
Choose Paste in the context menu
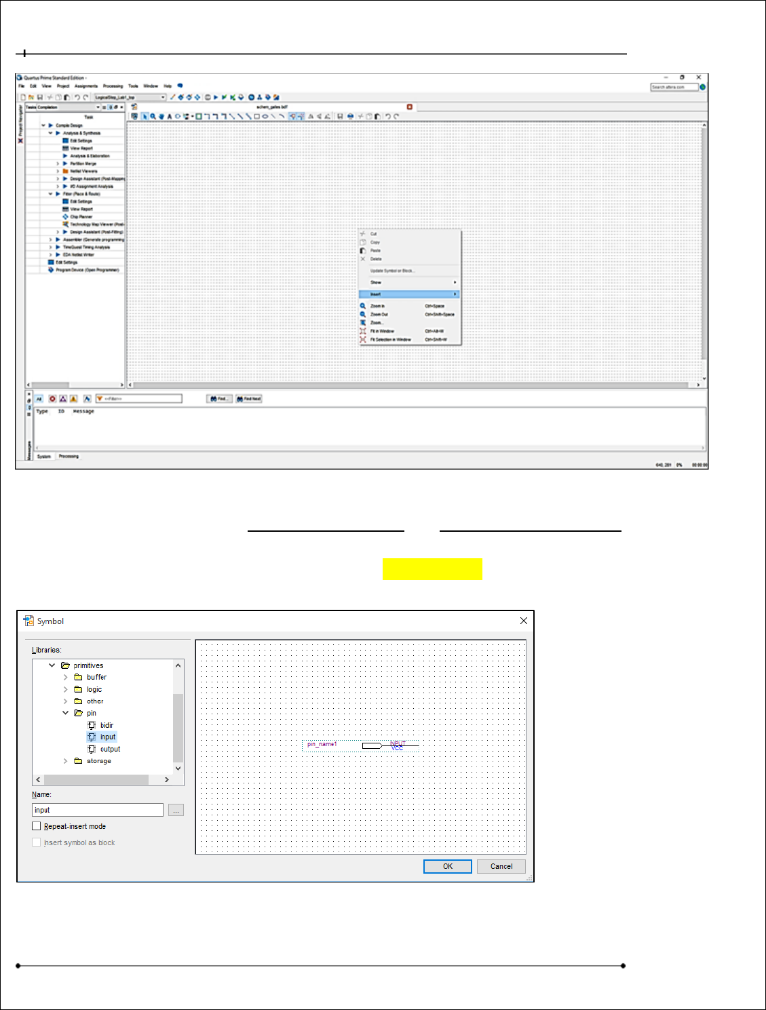pos(409,250)
